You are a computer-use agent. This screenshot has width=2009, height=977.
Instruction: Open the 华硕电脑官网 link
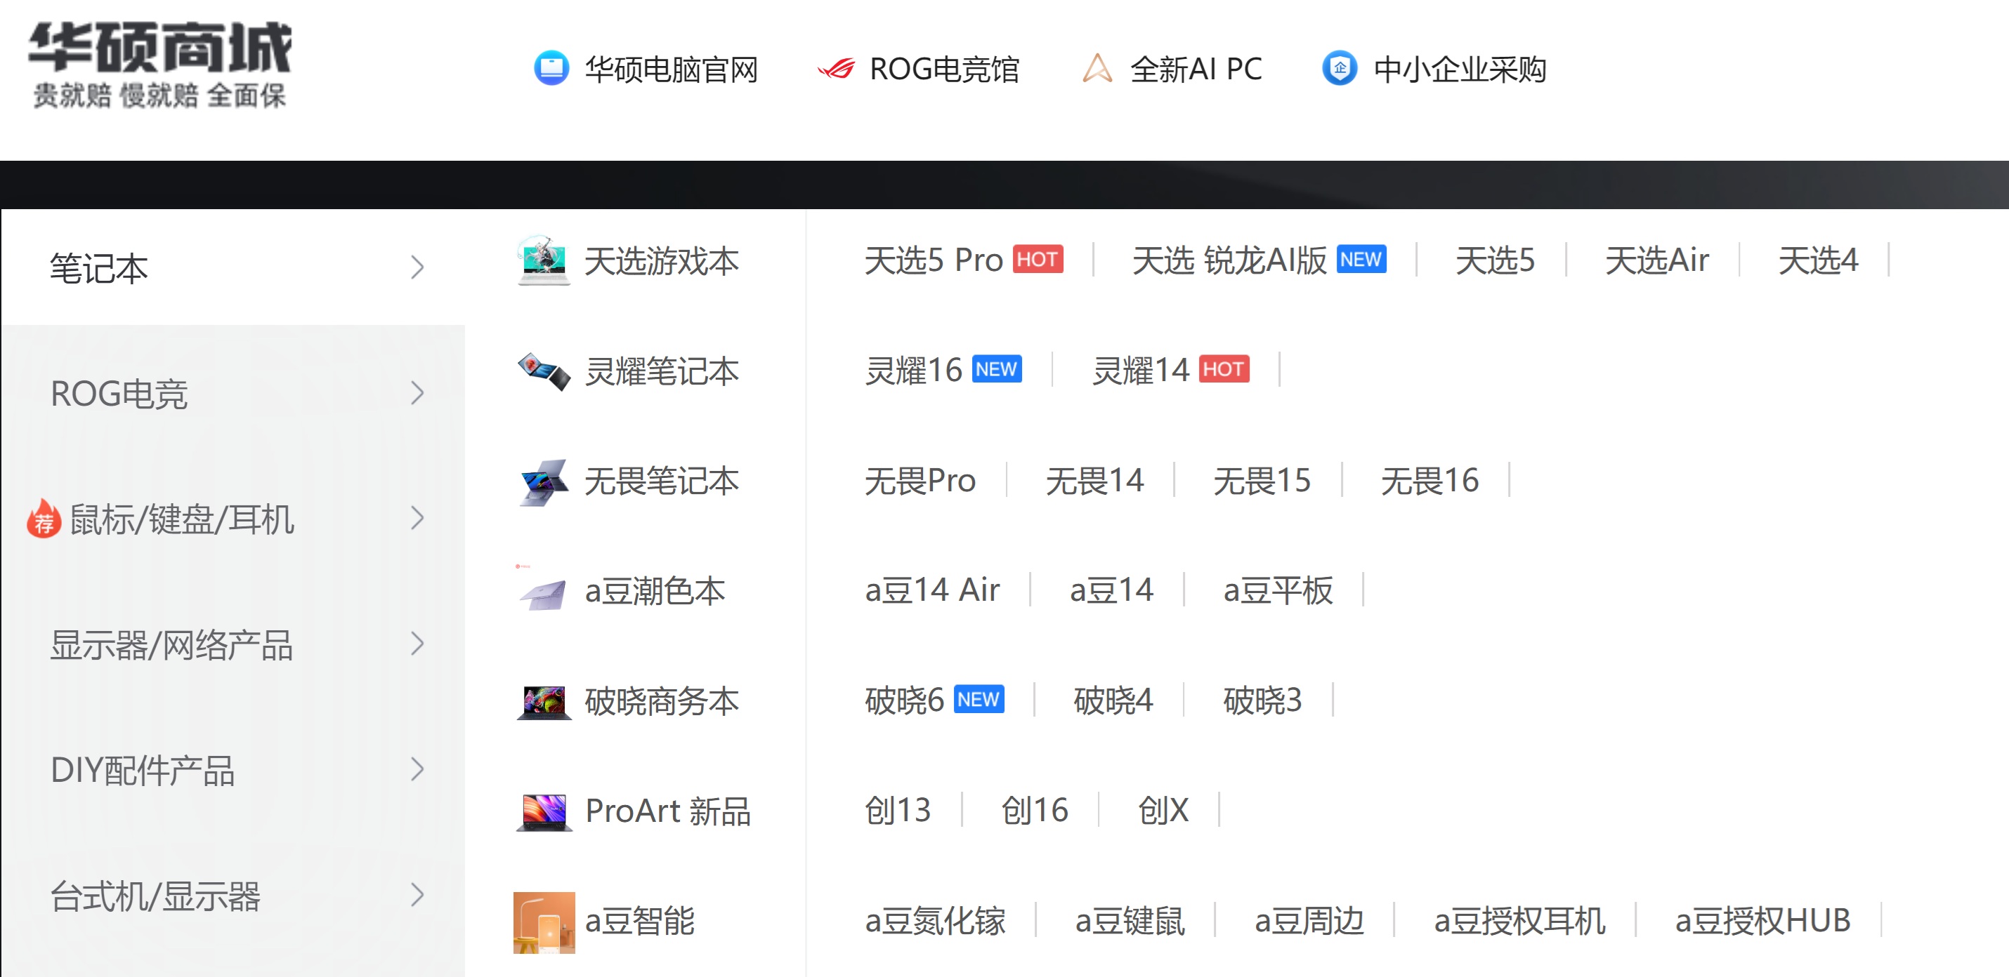[672, 69]
